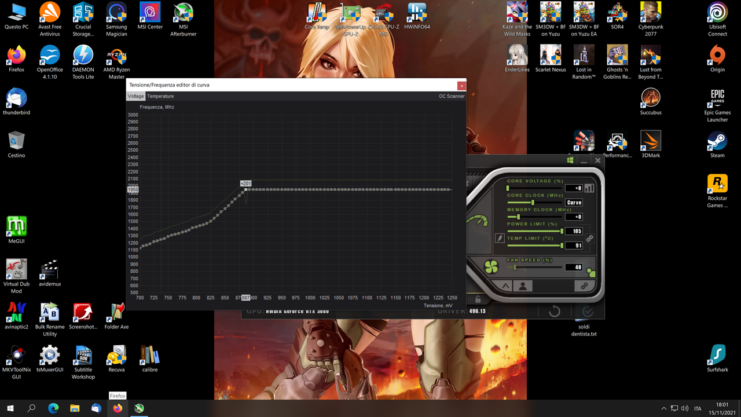Open the DAEMON Tools Lite shortcut
741x417 pixels.
pyautogui.click(x=83, y=63)
